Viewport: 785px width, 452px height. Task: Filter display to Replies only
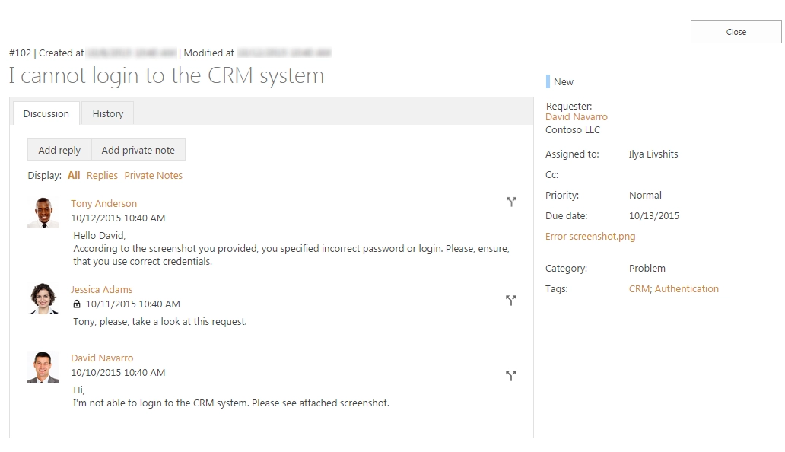[x=102, y=175]
